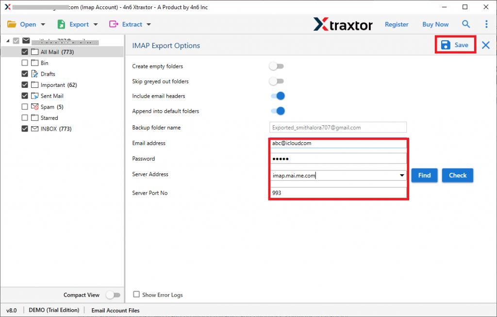Select the yellow Open folder icon
The height and width of the screenshot is (317, 497).
[x=12, y=24]
